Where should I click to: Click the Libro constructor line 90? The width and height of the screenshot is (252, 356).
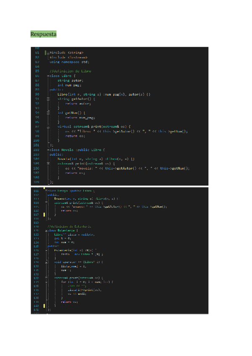click(x=104, y=94)
